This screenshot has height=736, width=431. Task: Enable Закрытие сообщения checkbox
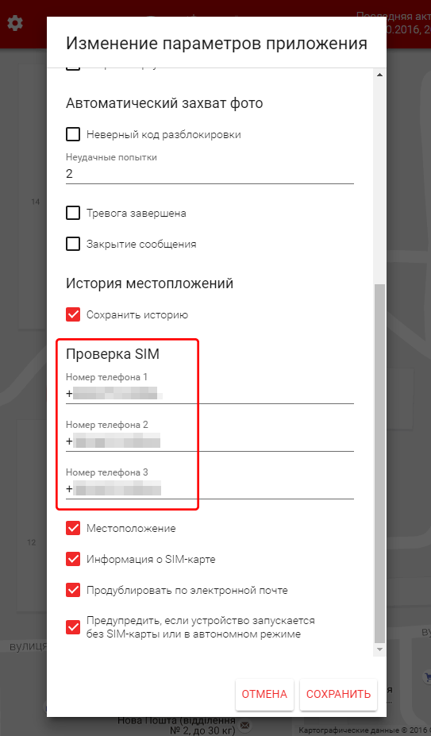[73, 244]
